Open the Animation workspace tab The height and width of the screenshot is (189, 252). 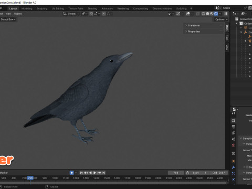[x=107, y=8]
